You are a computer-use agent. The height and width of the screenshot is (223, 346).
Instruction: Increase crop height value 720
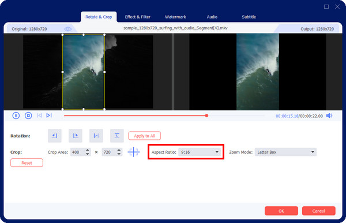(x=119, y=150)
